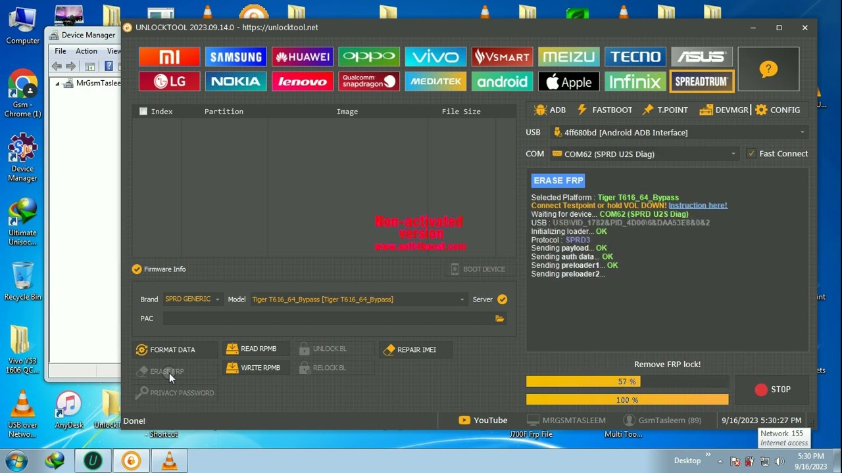This screenshot has width=842, height=473.
Task: Select the LG brand tile
Action: point(169,81)
